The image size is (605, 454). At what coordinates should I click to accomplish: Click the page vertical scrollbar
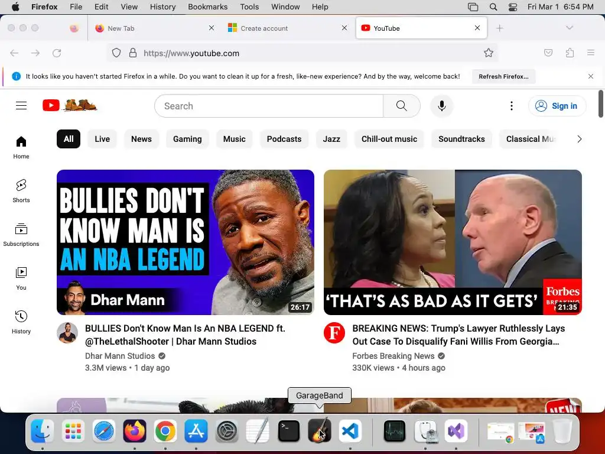point(601,103)
